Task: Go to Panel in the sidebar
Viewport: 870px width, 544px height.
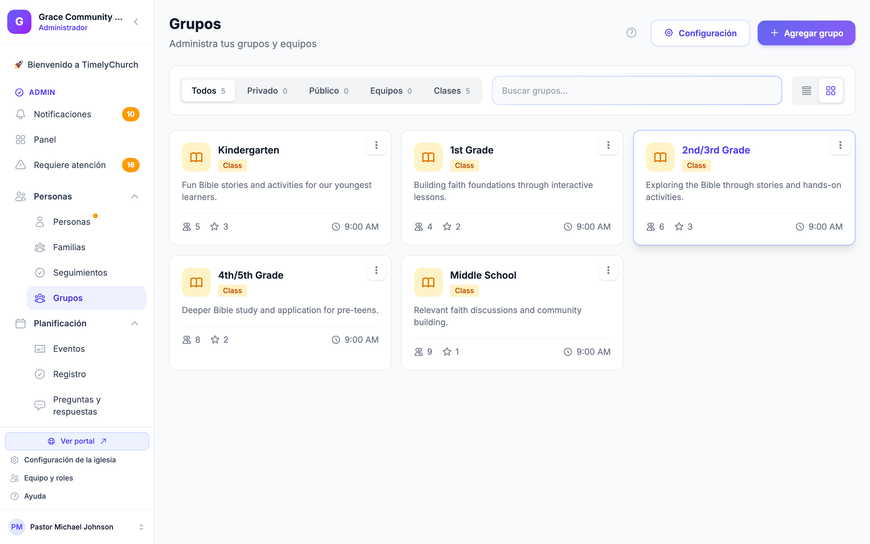Action: (x=77, y=140)
